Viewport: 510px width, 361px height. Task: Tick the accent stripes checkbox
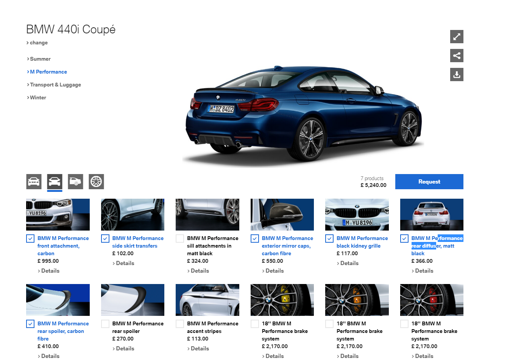click(180, 324)
